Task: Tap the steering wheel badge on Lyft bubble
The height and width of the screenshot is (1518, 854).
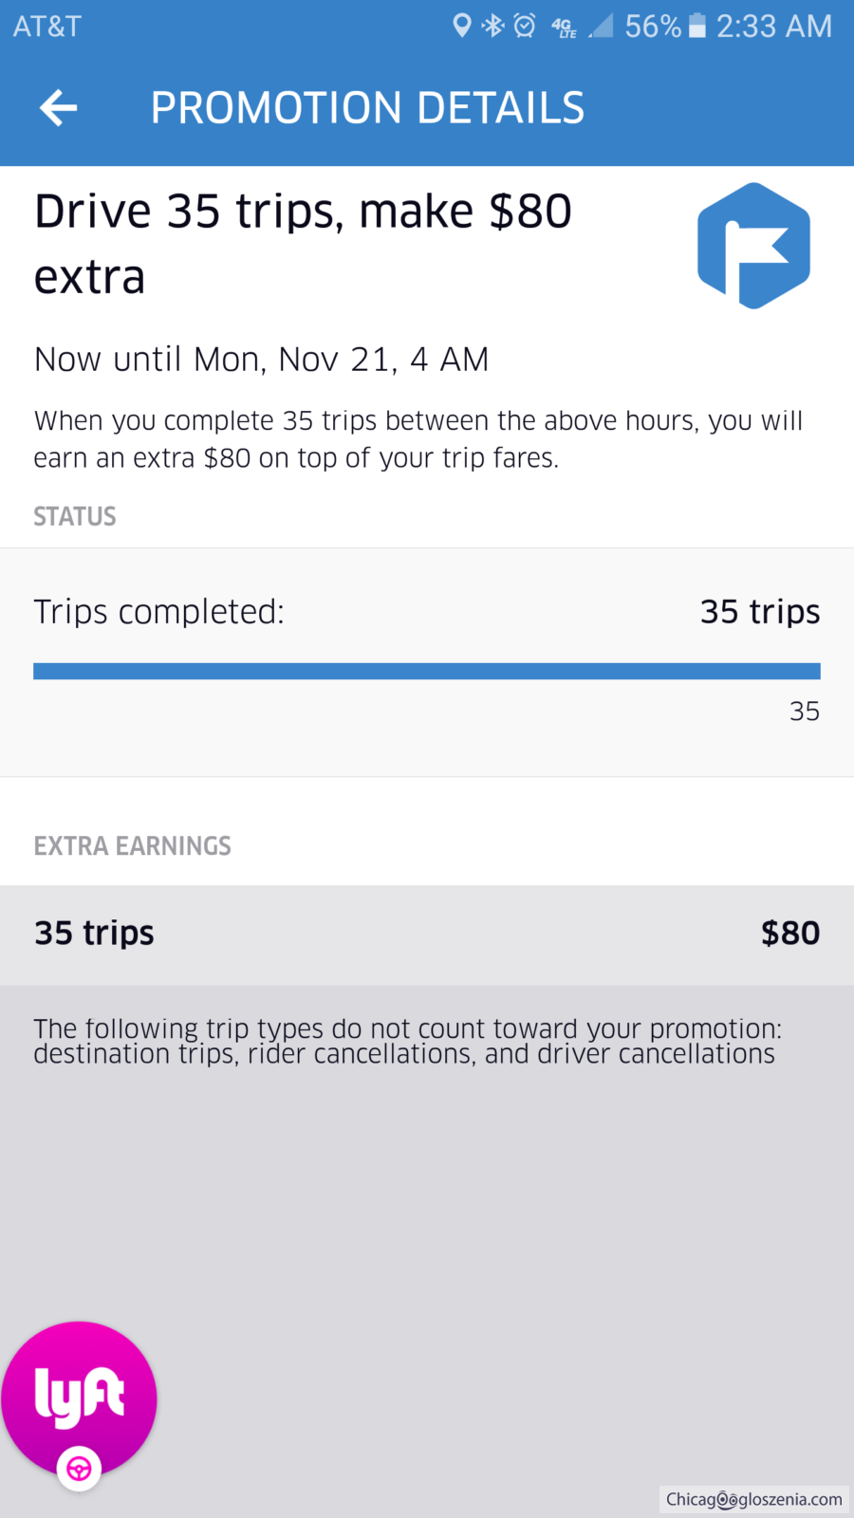Action: click(79, 1469)
